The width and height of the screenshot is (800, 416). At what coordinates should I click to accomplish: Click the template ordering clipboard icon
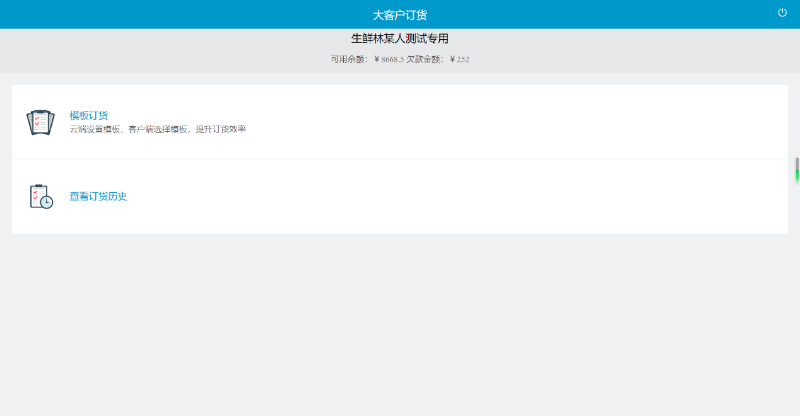41,122
